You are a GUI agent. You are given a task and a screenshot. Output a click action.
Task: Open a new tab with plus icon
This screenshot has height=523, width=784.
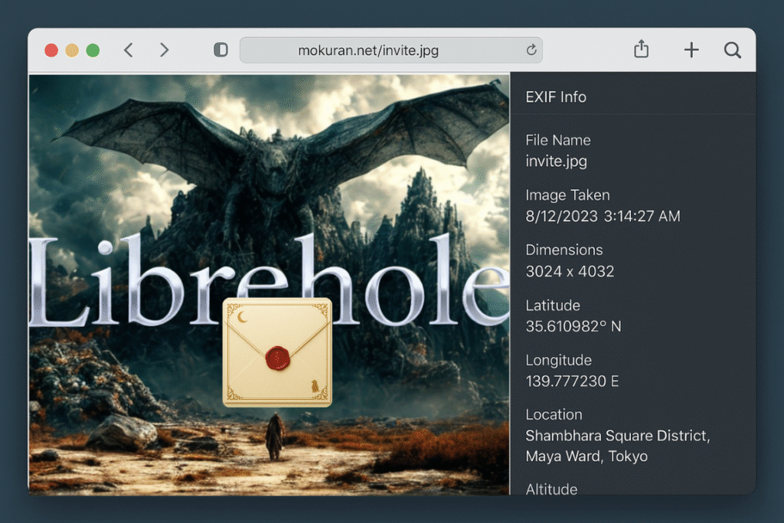[x=691, y=51]
